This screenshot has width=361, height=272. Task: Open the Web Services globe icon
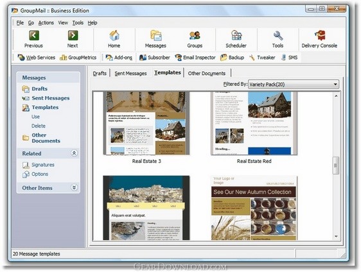click(x=21, y=58)
